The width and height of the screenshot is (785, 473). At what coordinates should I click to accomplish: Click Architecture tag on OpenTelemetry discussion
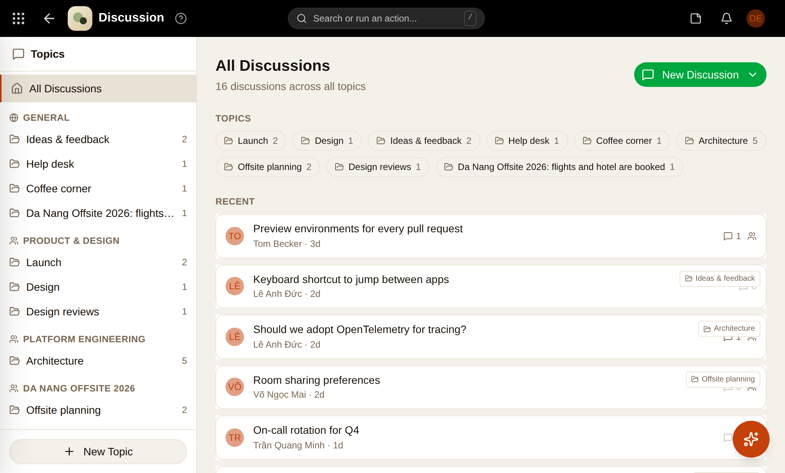(x=729, y=328)
